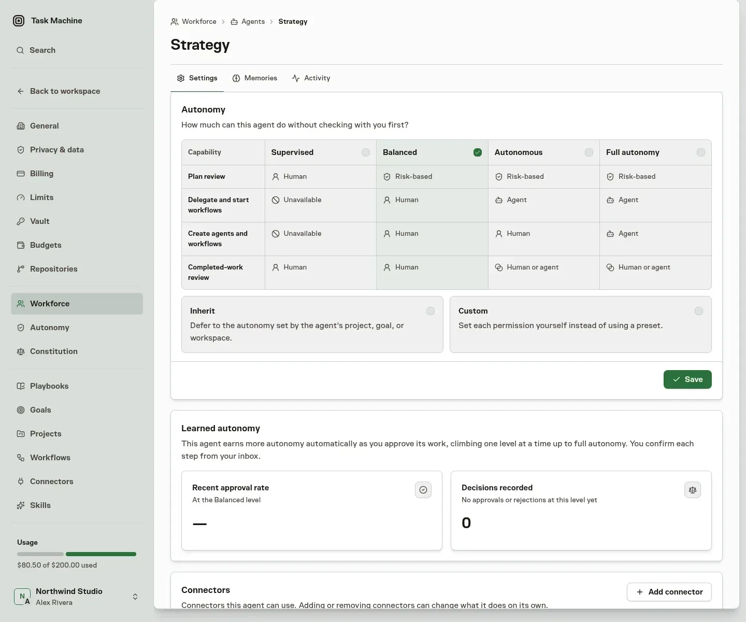
Task: Click the Inherit option card description
Action: tap(297, 332)
